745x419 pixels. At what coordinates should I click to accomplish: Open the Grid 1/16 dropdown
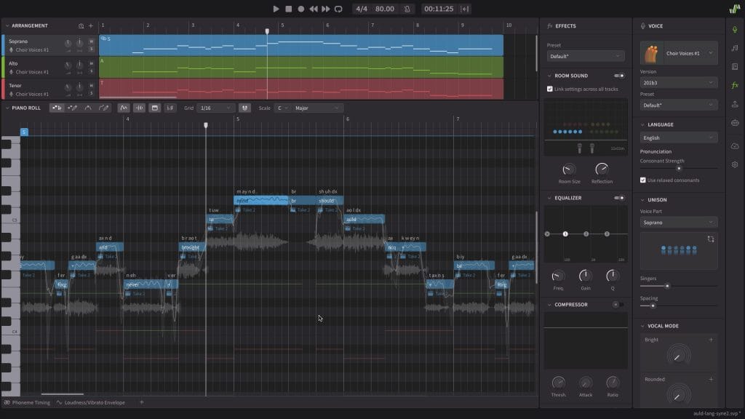[x=216, y=108]
